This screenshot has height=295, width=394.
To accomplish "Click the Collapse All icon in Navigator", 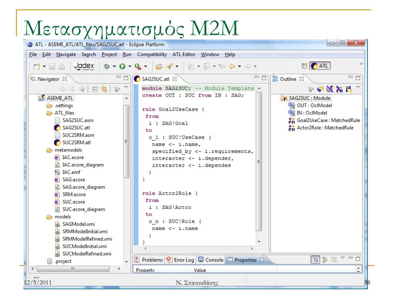I will [95, 89].
